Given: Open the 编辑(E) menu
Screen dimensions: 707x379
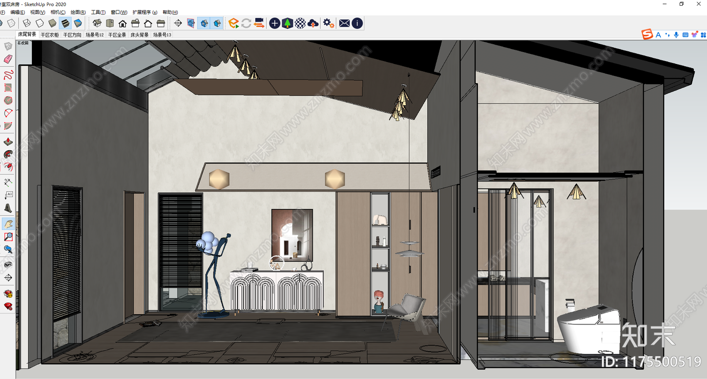Looking at the screenshot, I should tap(17, 12).
